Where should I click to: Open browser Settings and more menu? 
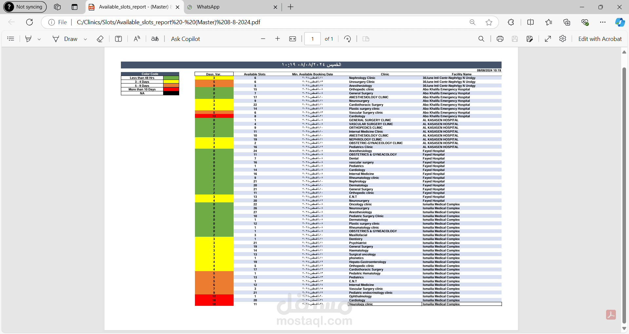click(x=603, y=22)
